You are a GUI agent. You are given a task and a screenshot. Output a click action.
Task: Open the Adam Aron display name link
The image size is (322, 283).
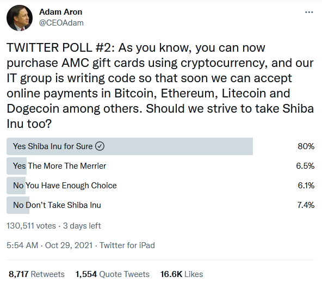[60, 12]
